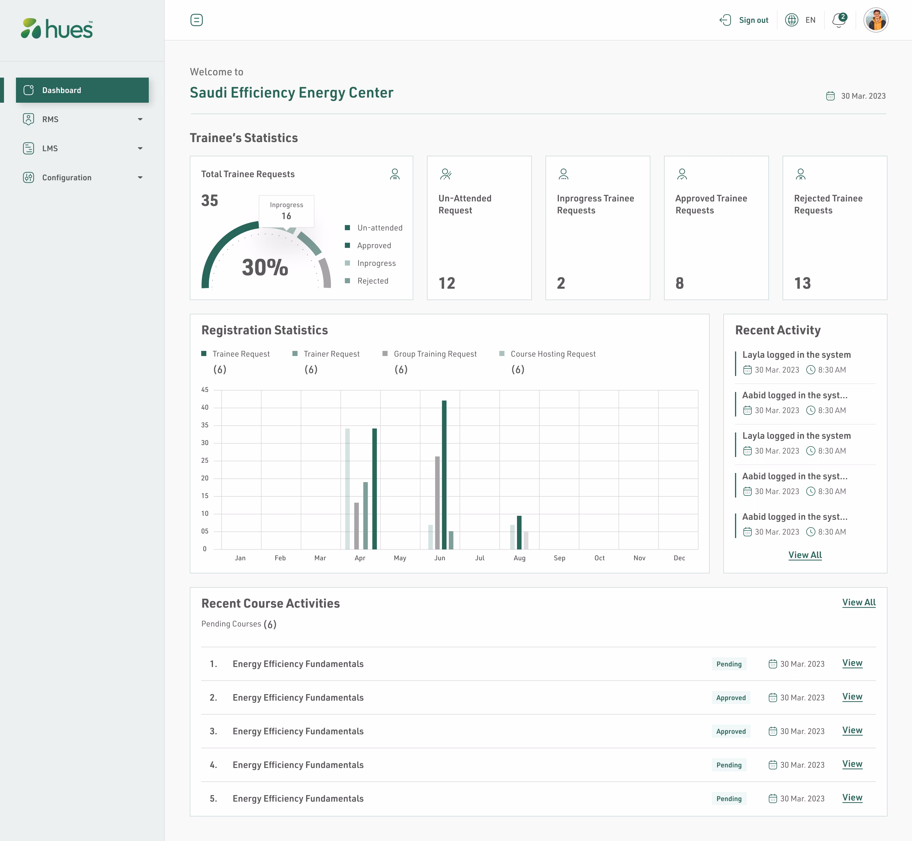Click the Dashboard sidebar icon
This screenshot has width=912, height=841.
pos(28,90)
